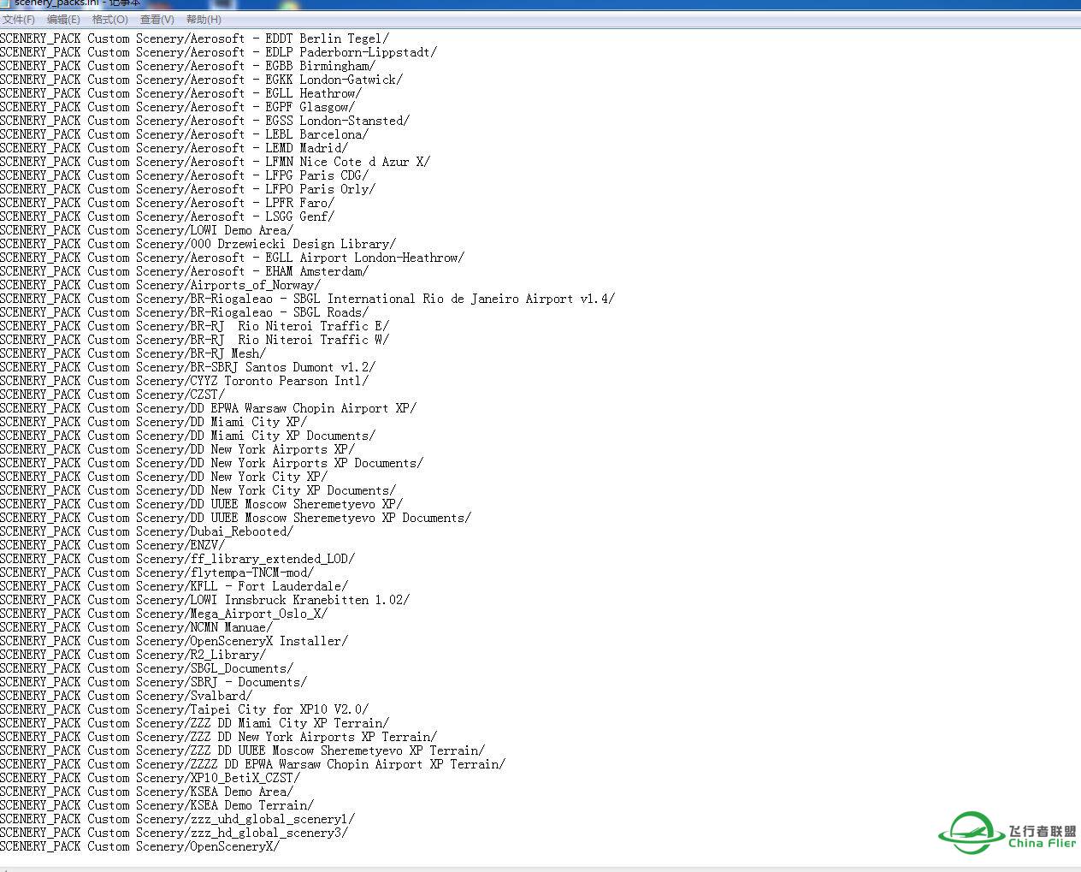This screenshot has width=1081, height=872.
Task: Click the EGLL Airport London-Heathrow line
Action: pos(232,258)
